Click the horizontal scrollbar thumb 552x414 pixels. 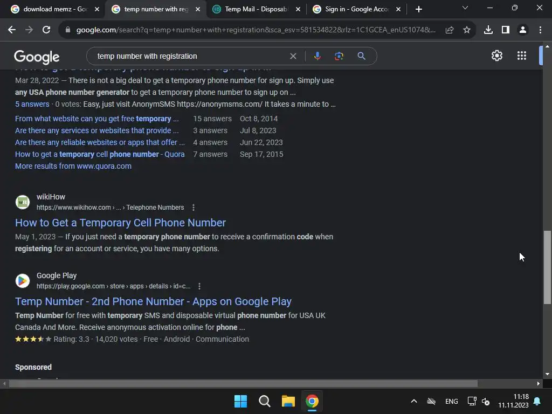(x=243, y=383)
